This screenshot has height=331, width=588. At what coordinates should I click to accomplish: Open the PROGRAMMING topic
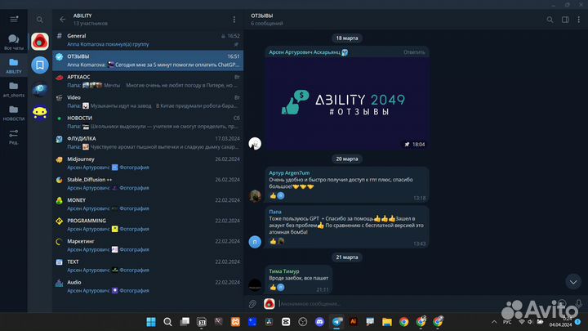coord(148,225)
